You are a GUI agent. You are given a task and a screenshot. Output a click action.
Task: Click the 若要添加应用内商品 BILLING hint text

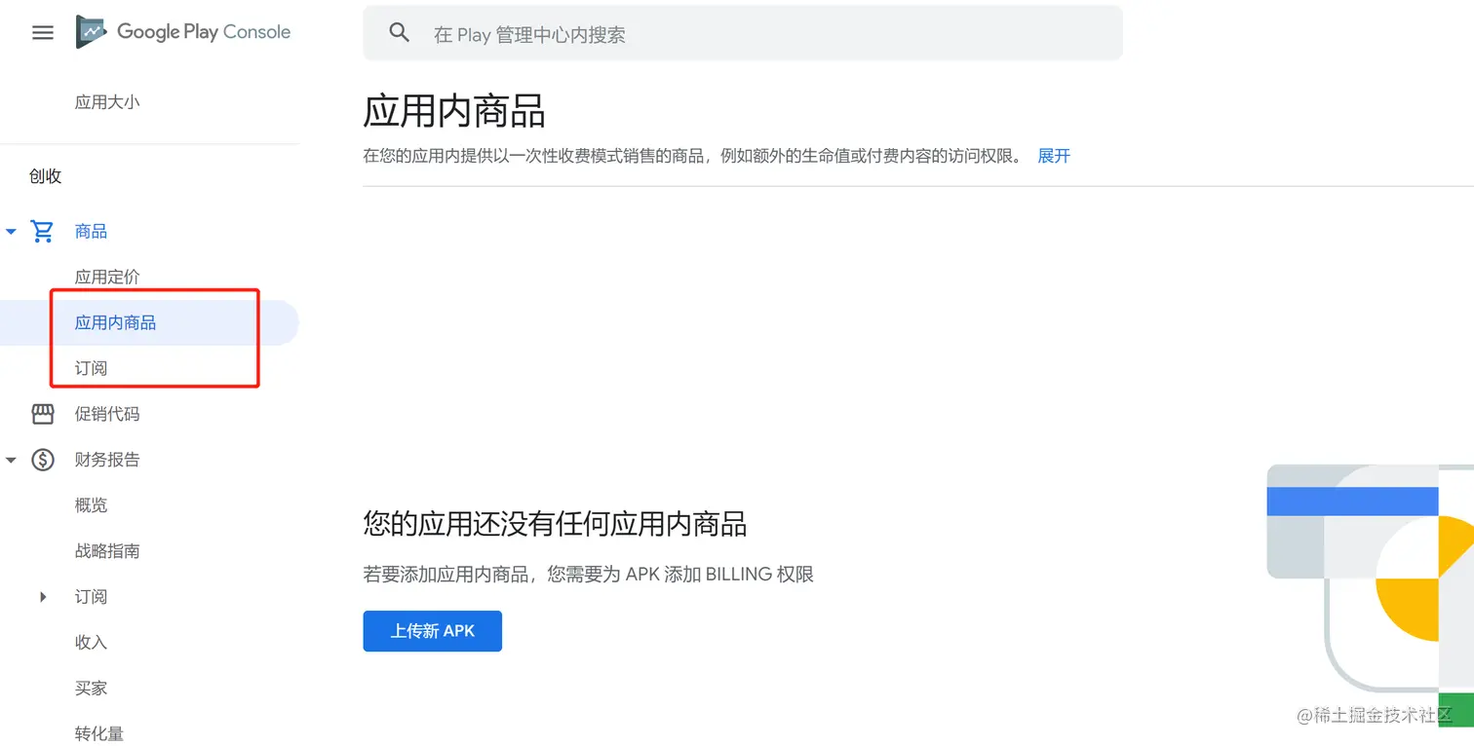point(588,575)
